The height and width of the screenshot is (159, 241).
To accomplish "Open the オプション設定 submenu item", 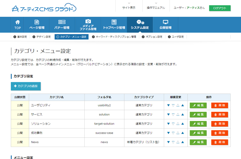I will click(x=152, y=37).
